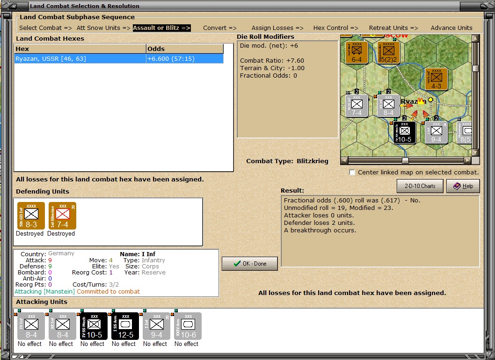
Task: Click the map scroll down arrow
Action: point(475,153)
